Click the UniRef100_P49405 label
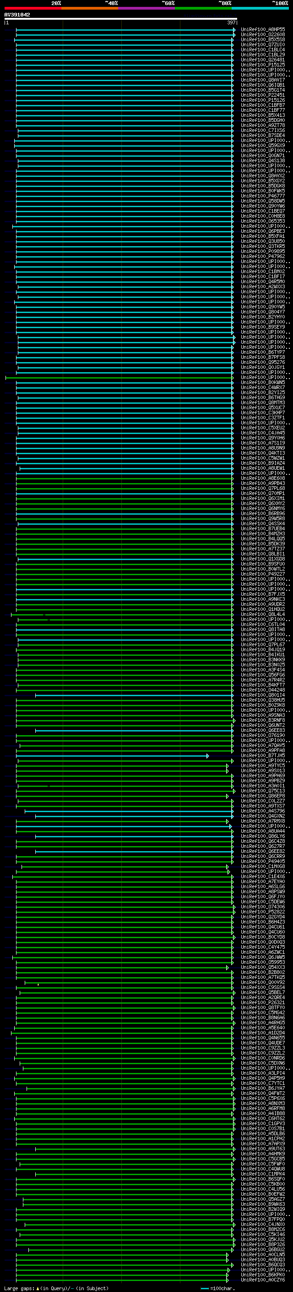293x1292 pixels. click(263, 862)
